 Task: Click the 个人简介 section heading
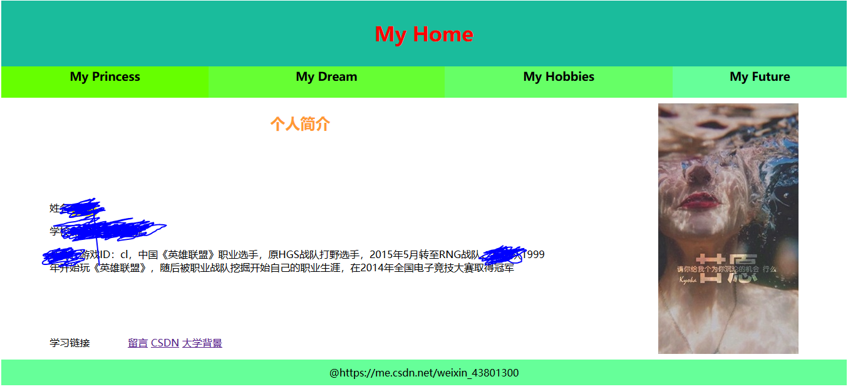coord(302,123)
